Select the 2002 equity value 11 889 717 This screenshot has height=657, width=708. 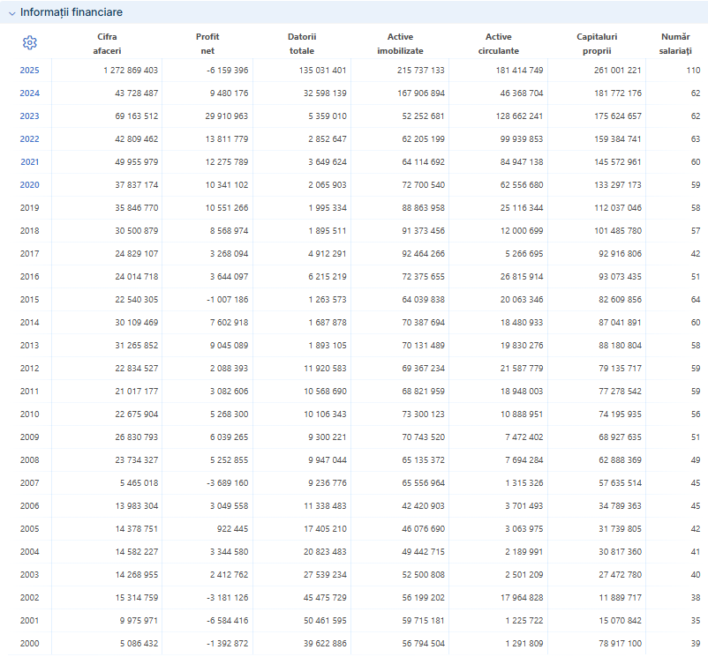620,598
